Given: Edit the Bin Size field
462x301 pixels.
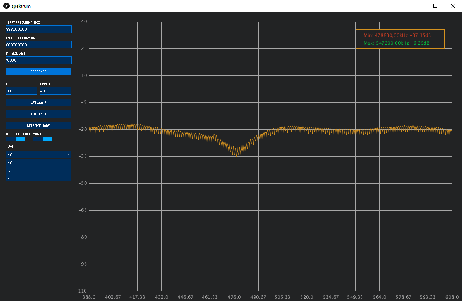Looking at the screenshot, I should 38,60.
